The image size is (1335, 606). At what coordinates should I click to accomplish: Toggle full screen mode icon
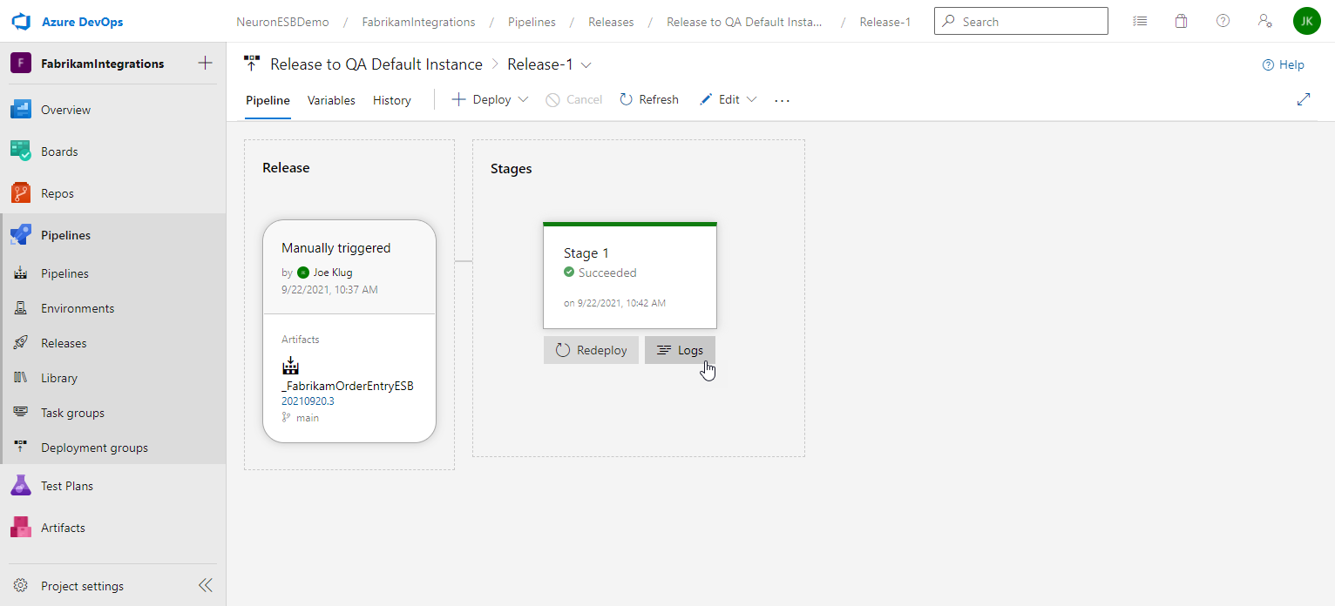1304,99
